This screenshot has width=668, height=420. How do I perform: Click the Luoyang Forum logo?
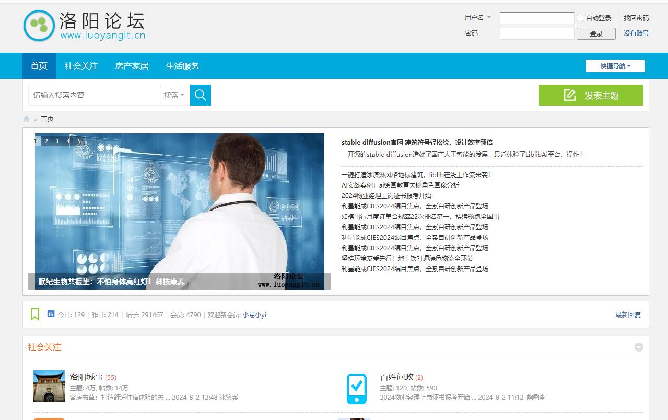click(84, 26)
